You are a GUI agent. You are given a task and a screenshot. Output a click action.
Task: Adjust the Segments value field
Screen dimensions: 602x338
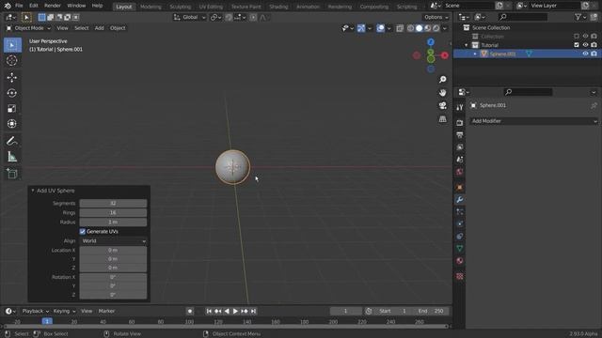113,203
